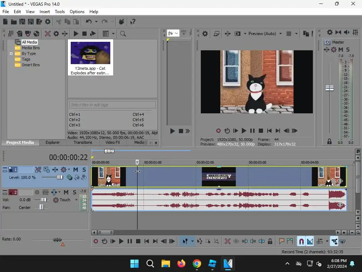The height and width of the screenshot is (272, 362).
Task: Select the Normal Edit tool in bottom toolbar
Action: (185, 242)
